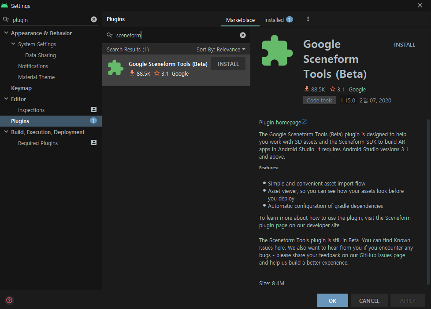Click the version 1.15.0 text
This screenshot has height=309, width=431.
click(x=347, y=100)
